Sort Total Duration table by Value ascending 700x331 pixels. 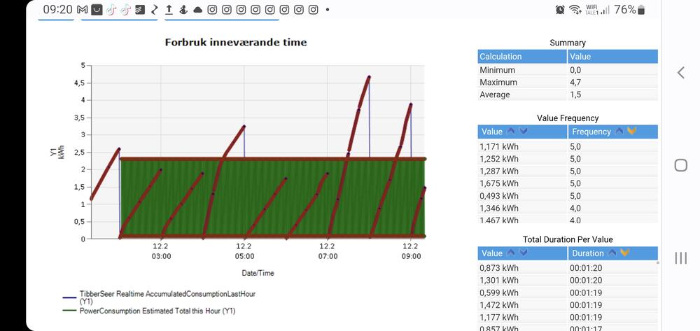point(511,253)
